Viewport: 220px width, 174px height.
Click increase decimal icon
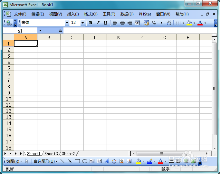click(x=169, y=23)
